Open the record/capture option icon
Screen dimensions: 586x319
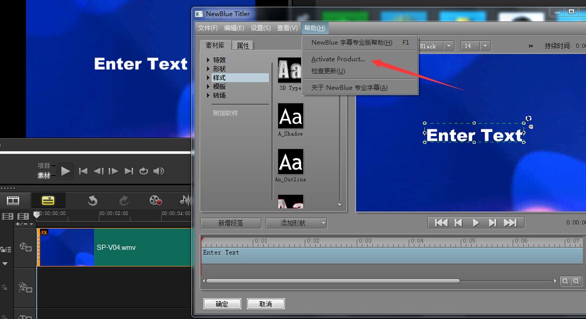point(155,201)
